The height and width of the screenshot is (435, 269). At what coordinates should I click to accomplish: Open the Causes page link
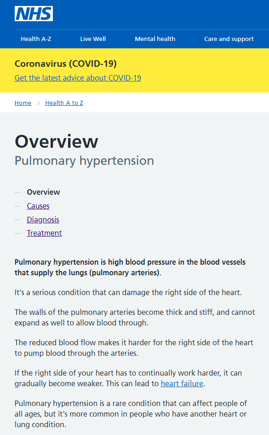(x=38, y=206)
